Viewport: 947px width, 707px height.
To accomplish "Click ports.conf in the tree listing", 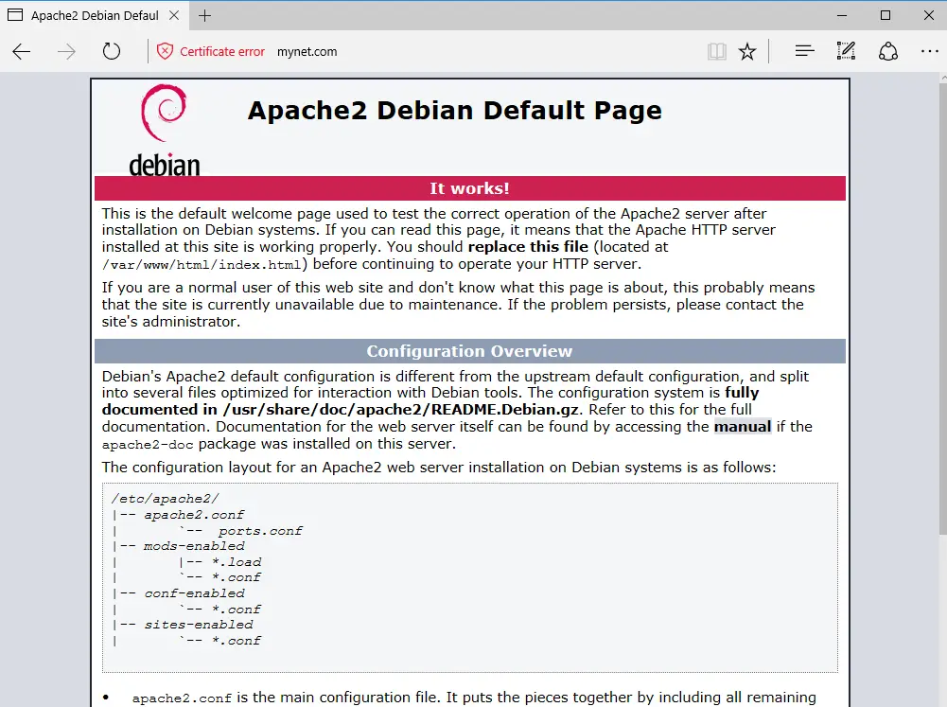I will tap(260, 531).
